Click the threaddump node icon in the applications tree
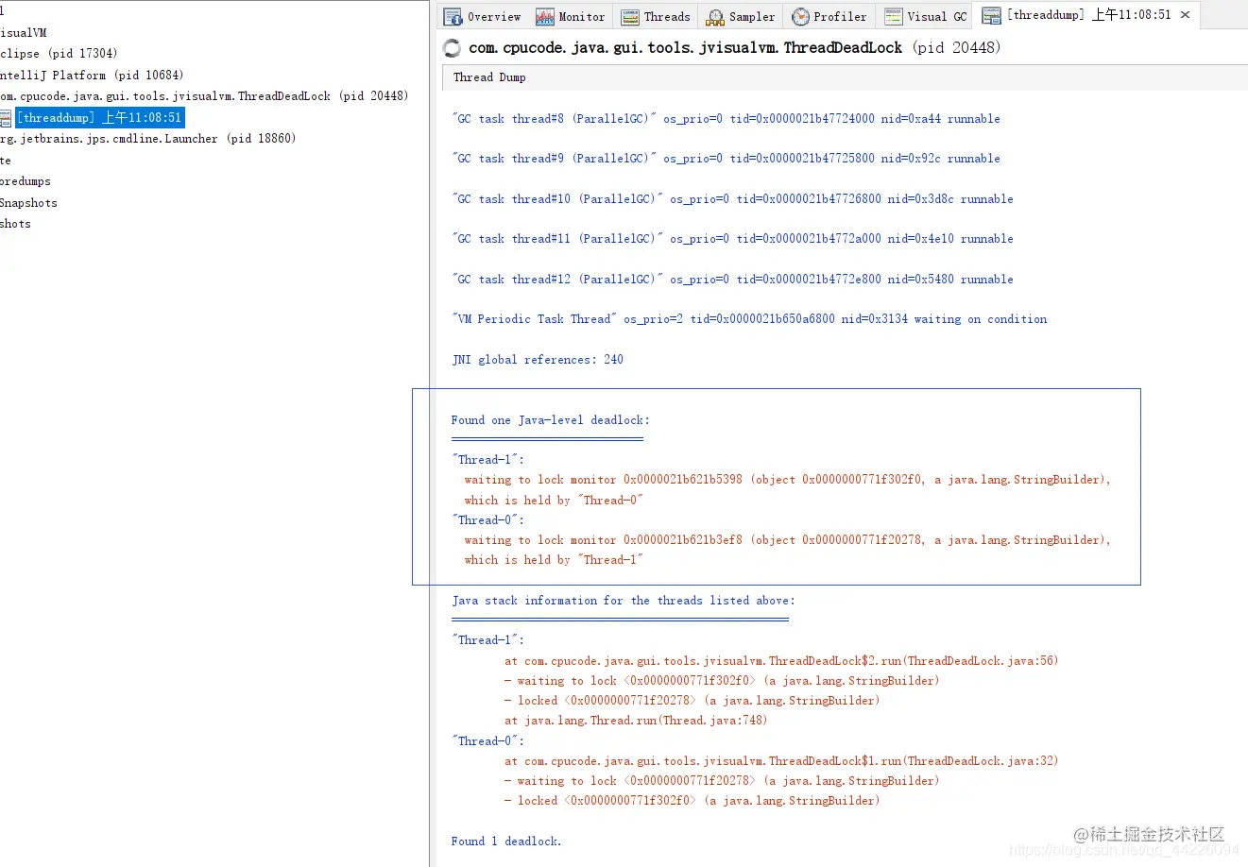The height and width of the screenshot is (867, 1248). pyautogui.click(x=6, y=118)
